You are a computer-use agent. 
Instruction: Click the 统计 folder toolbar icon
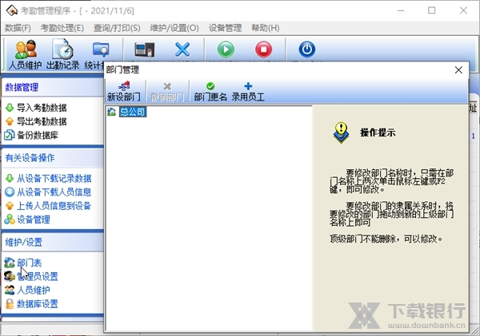101,49
